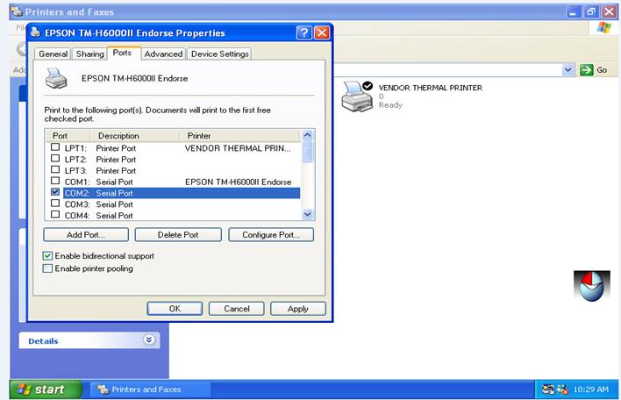Switch to the Advanced tab
Image resolution: width=621 pixels, height=400 pixels.
[x=163, y=54]
